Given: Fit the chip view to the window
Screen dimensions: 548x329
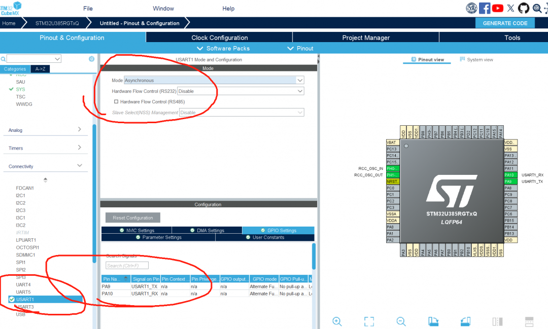Looking at the screenshot, I should point(369,321).
